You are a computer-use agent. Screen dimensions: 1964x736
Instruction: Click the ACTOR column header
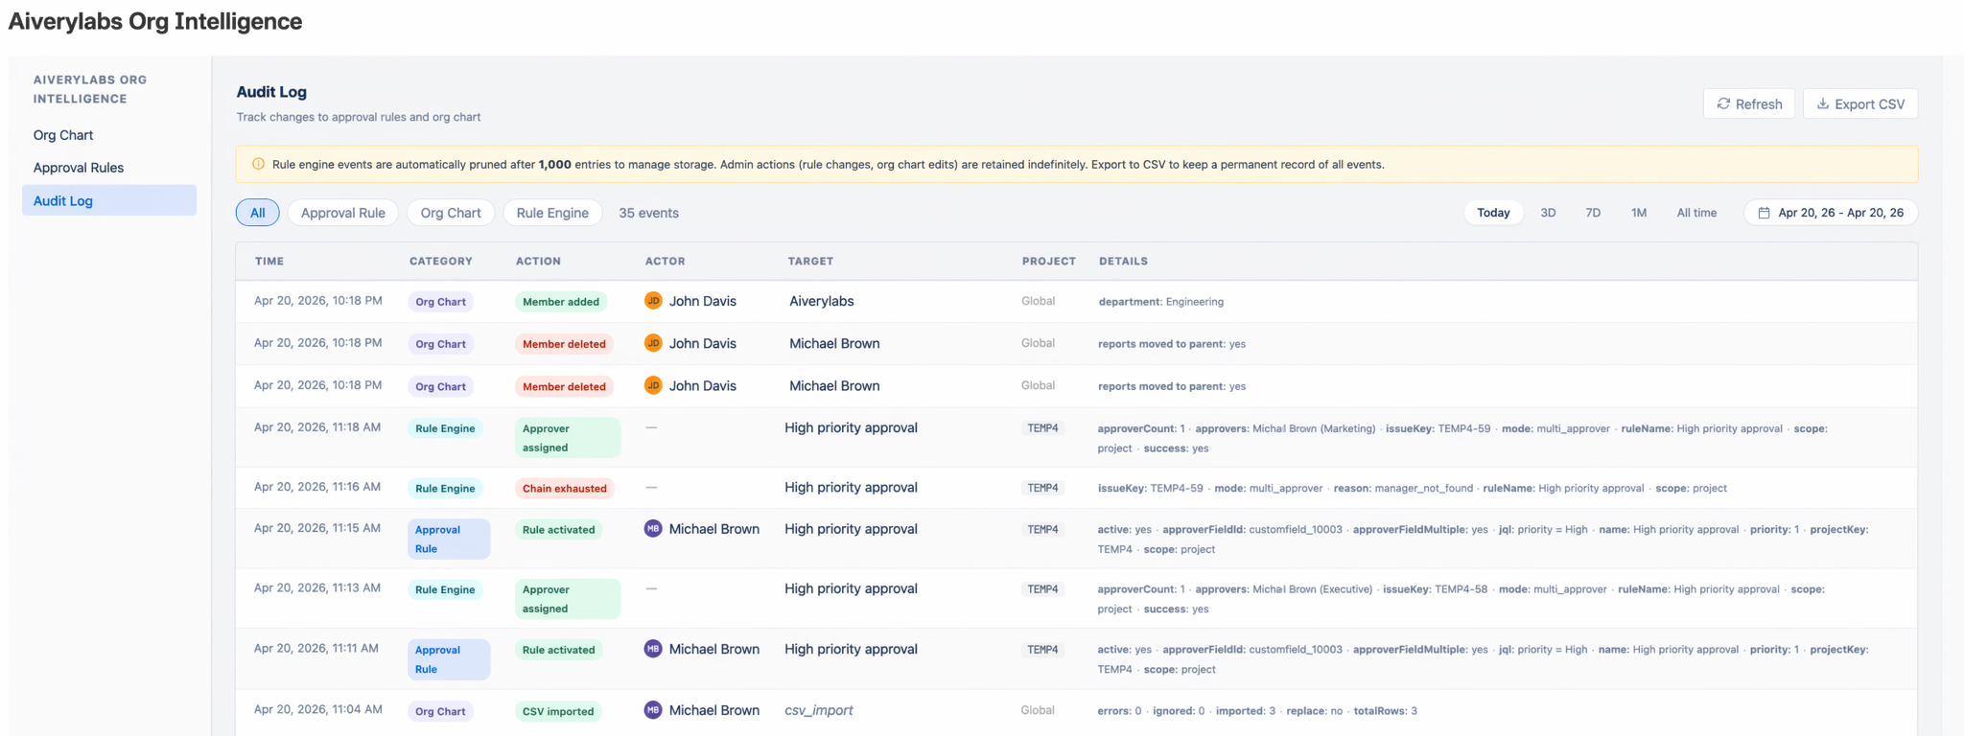665,261
